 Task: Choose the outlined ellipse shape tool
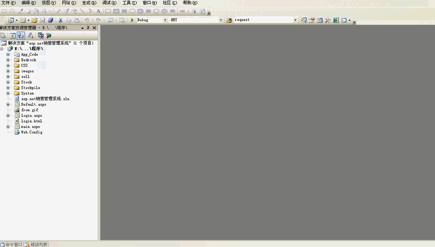157,11
